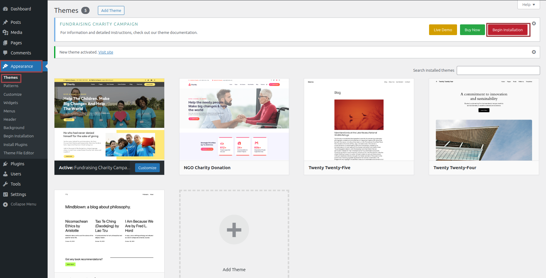Focus the Search installed themes field
The image size is (546, 278).
coord(498,70)
